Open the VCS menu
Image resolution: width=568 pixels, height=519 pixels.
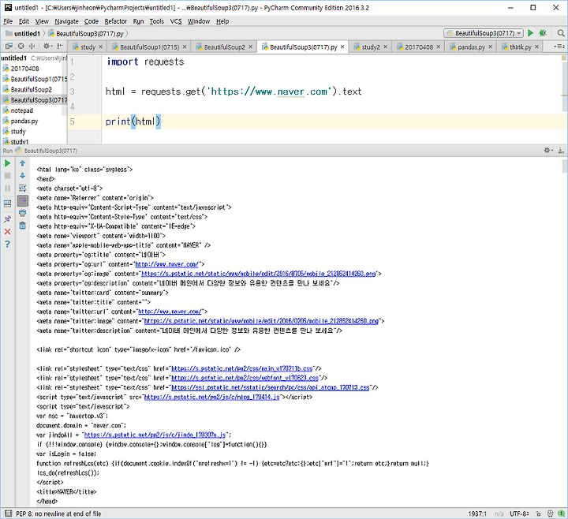click(176, 21)
